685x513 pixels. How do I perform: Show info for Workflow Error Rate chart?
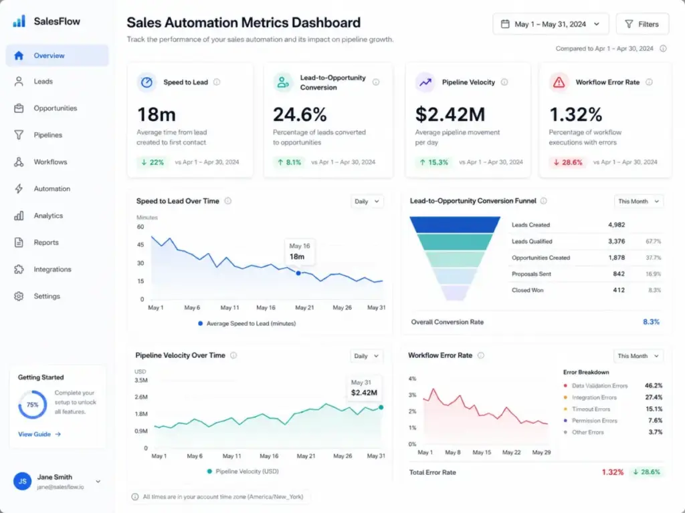point(481,355)
